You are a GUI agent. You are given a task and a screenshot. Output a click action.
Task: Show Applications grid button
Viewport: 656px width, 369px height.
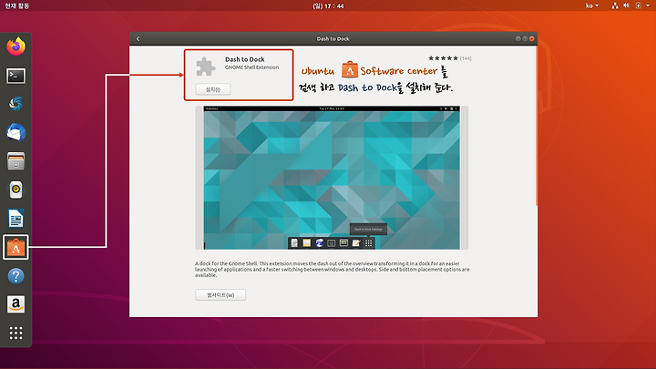coord(15,333)
